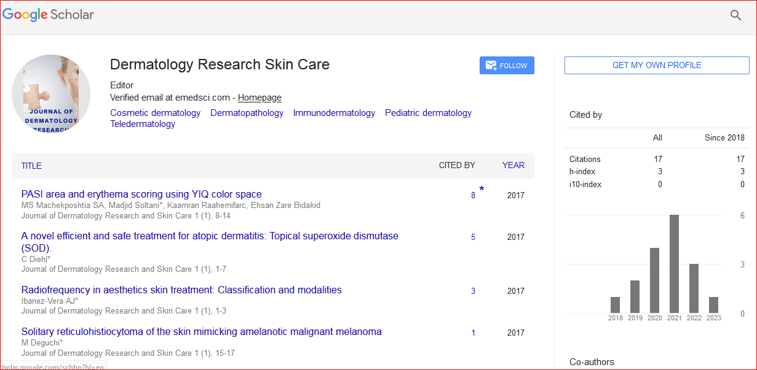
Task: Open the atopic dermatitis superoxide dismutase article
Action: click(x=210, y=236)
